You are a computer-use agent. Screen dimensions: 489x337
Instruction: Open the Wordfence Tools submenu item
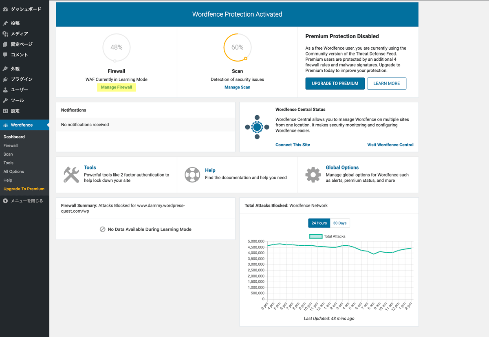(x=9, y=163)
